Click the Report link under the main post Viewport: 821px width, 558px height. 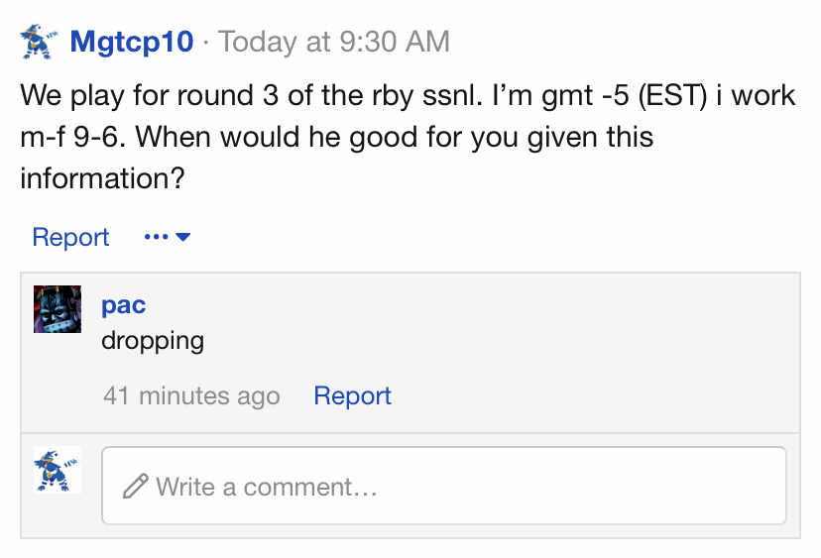point(70,237)
